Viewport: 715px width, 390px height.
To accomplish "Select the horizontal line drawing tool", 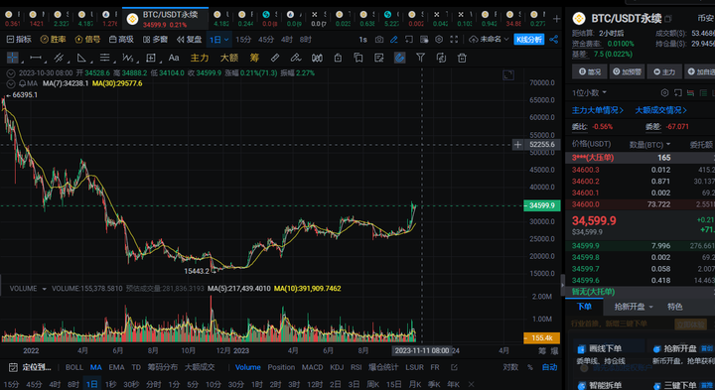I will pos(36,58).
